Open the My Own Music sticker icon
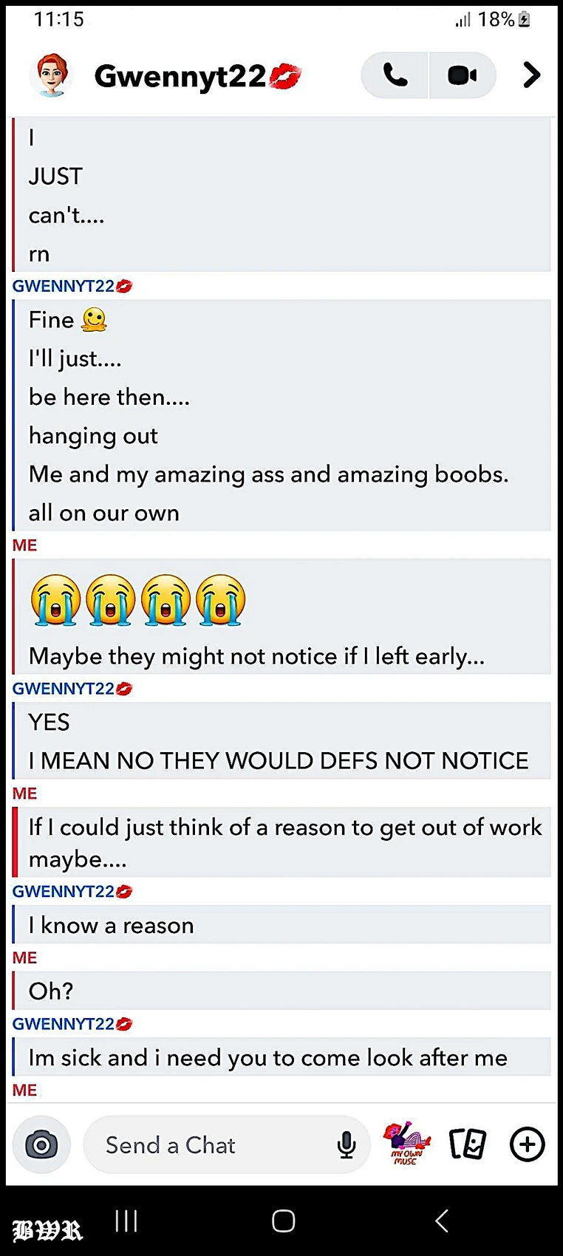 point(406,1144)
